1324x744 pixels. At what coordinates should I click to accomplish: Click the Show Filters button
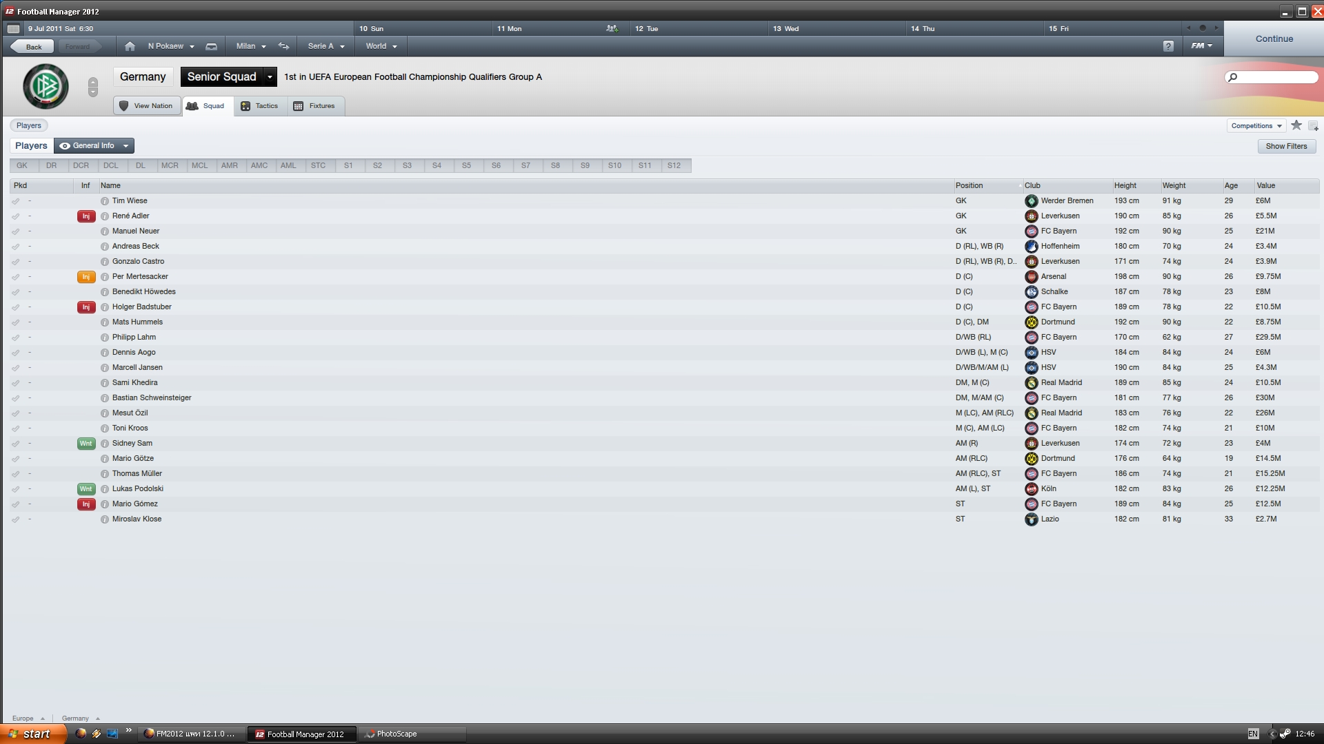tap(1286, 146)
